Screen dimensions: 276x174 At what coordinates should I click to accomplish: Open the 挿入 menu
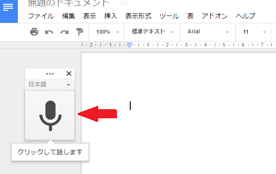(x=111, y=16)
